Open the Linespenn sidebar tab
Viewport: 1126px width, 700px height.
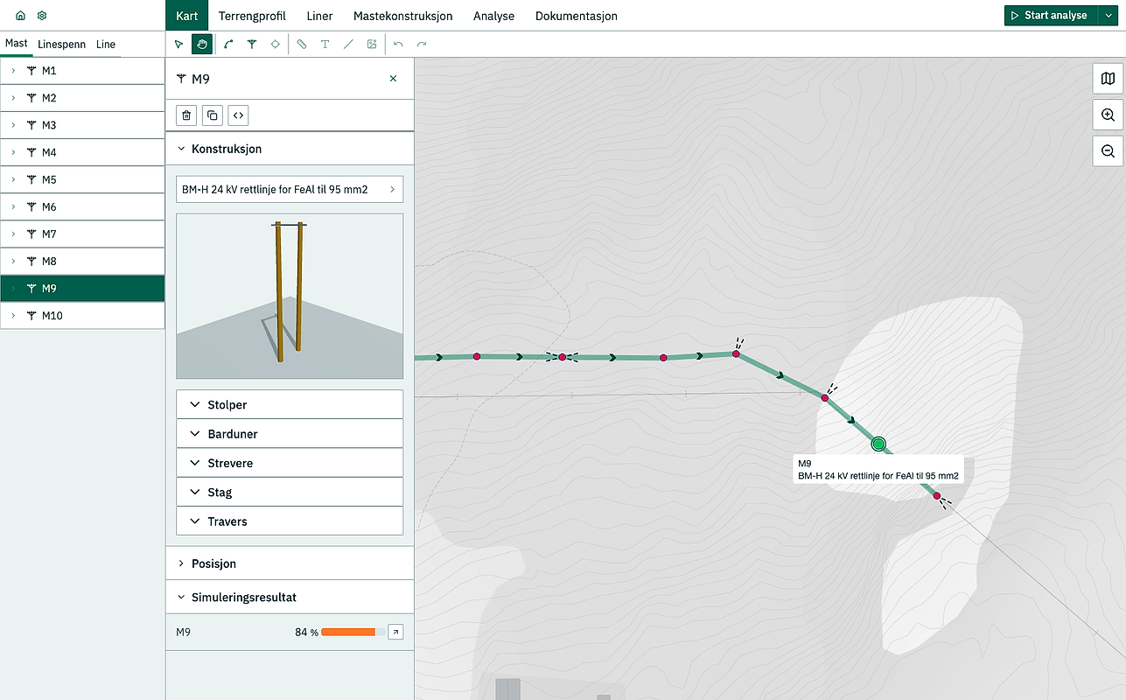tap(61, 44)
